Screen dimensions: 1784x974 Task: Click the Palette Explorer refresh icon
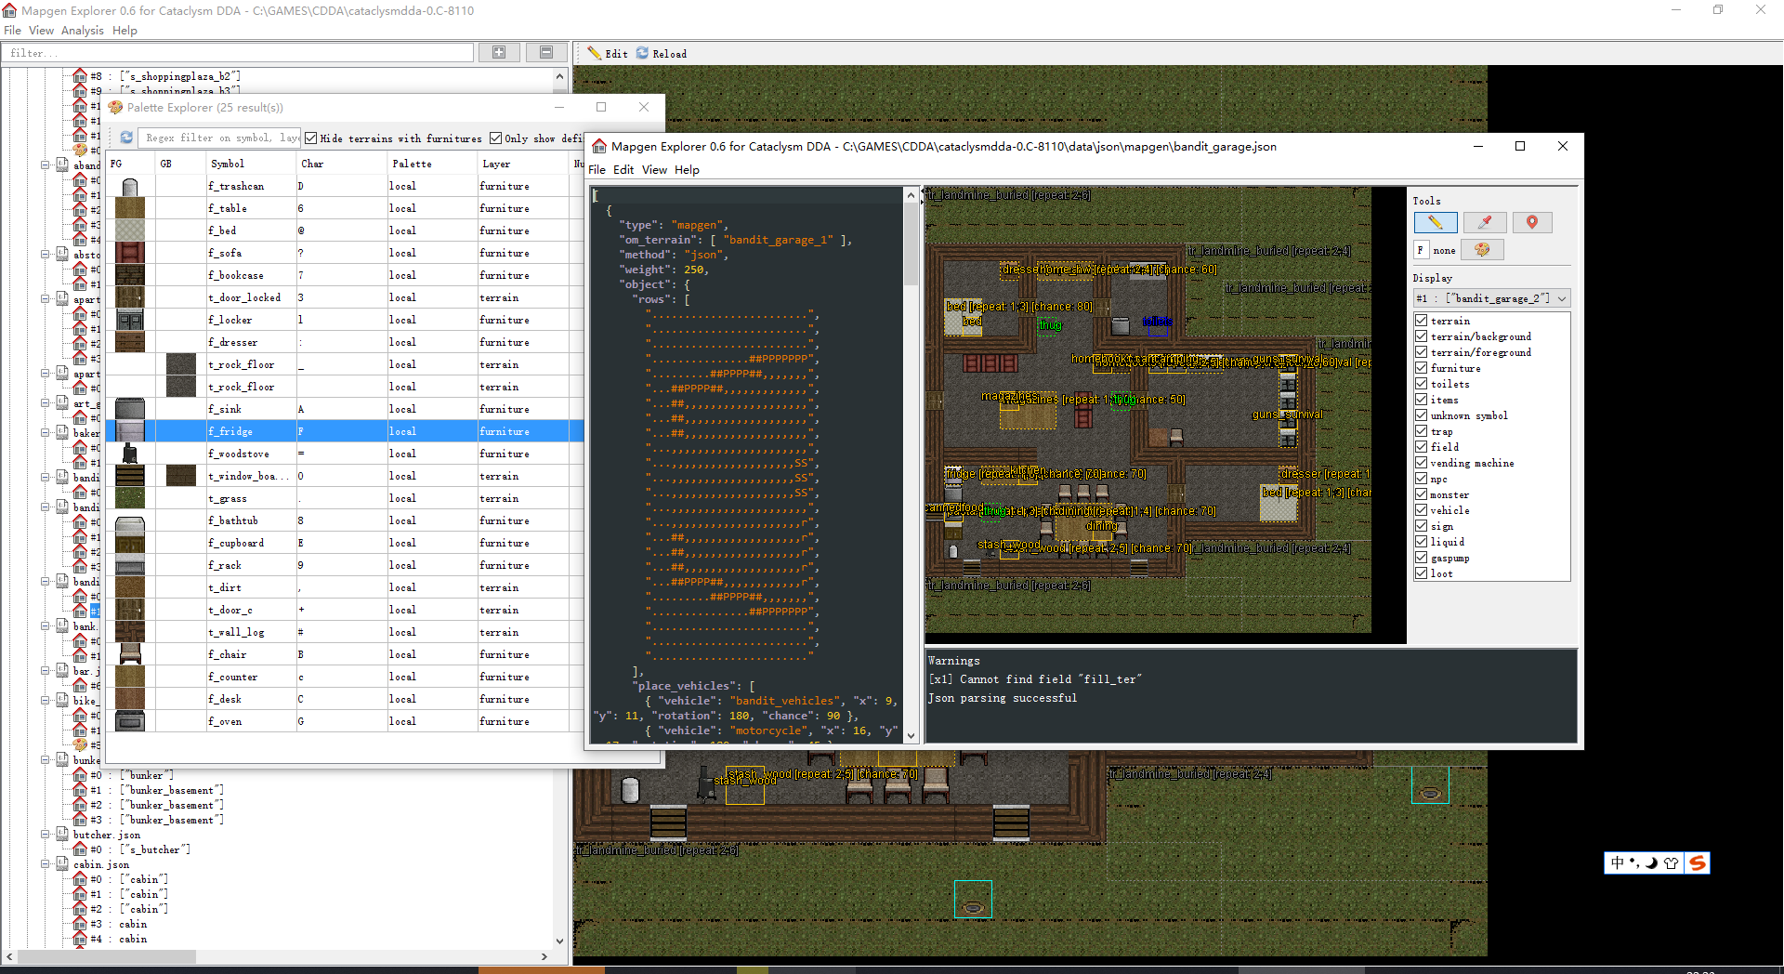pyautogui.click(x=126, y=138)
